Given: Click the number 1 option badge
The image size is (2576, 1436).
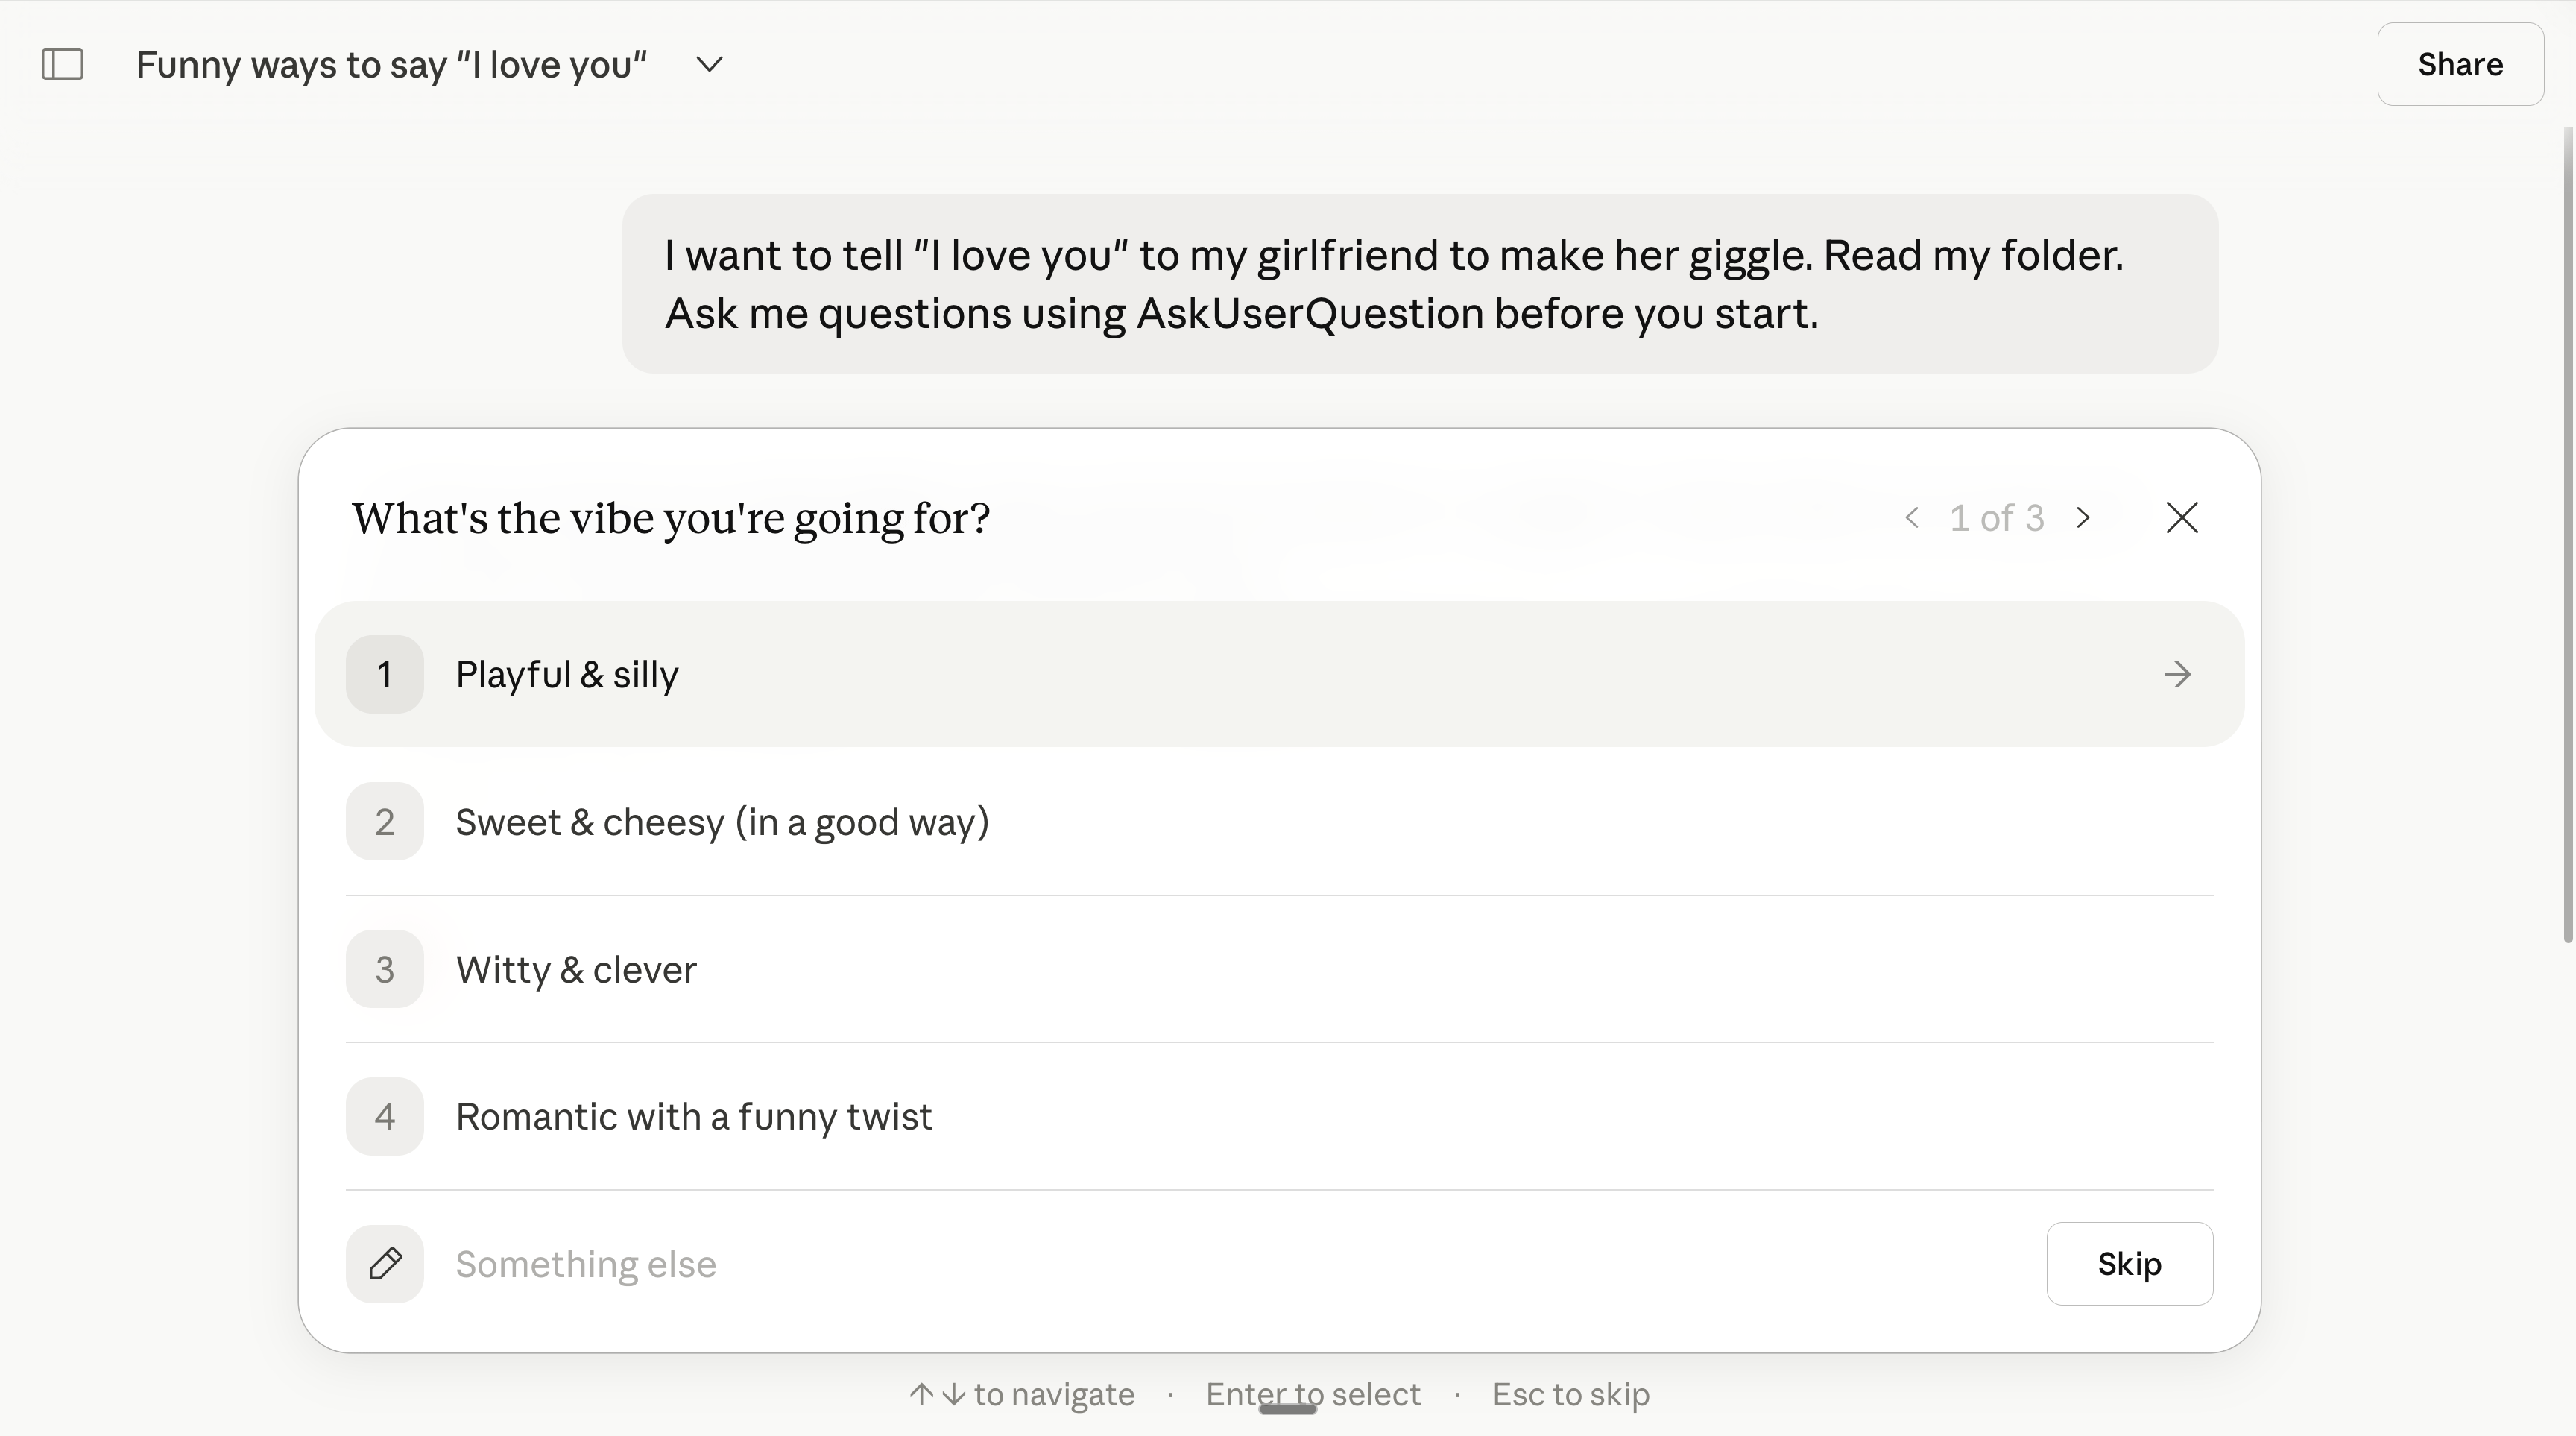Looking at the screenshot, I should coord(385,674).
